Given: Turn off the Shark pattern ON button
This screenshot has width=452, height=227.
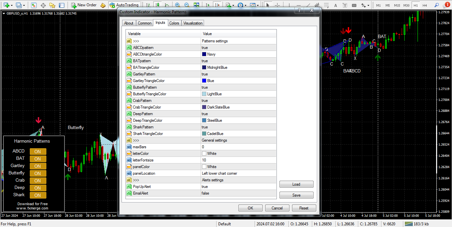Looking at the screenshot, I should point(38,195).
